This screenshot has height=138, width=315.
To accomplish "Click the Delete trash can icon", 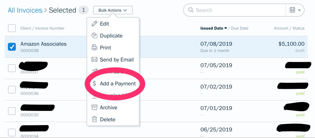I will 94,119.
